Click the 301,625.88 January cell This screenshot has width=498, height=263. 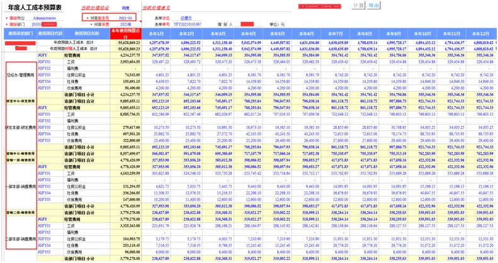tap(156, 173)
